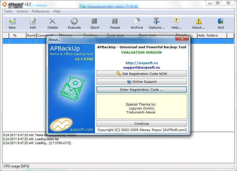Screen dimensions: 237x171
Task: Open the Tasks menu
Action: click(9, 11)
